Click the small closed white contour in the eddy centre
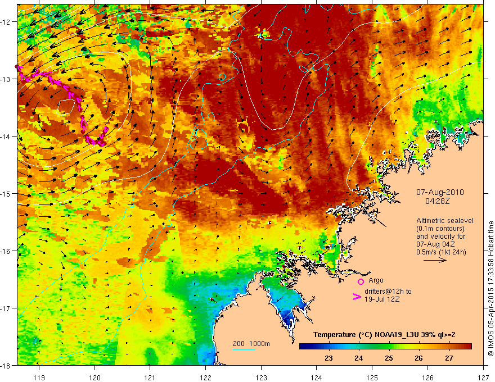The height and width of the screenshot is (382, 495). coord(66,107)
